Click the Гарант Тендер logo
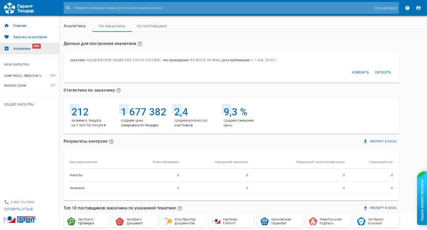The image size is (427, 230). (x=19, y=8)
